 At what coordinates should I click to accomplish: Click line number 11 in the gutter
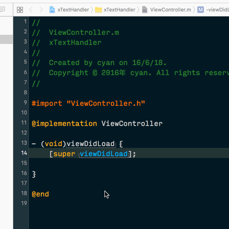(x=24, y=123)
